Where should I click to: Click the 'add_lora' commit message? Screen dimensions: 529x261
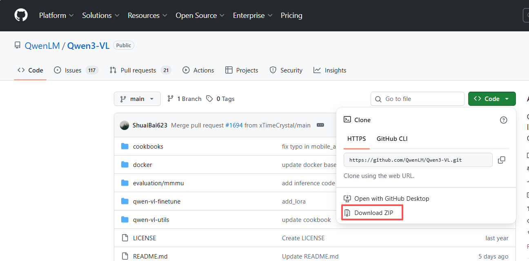(294, 202)
